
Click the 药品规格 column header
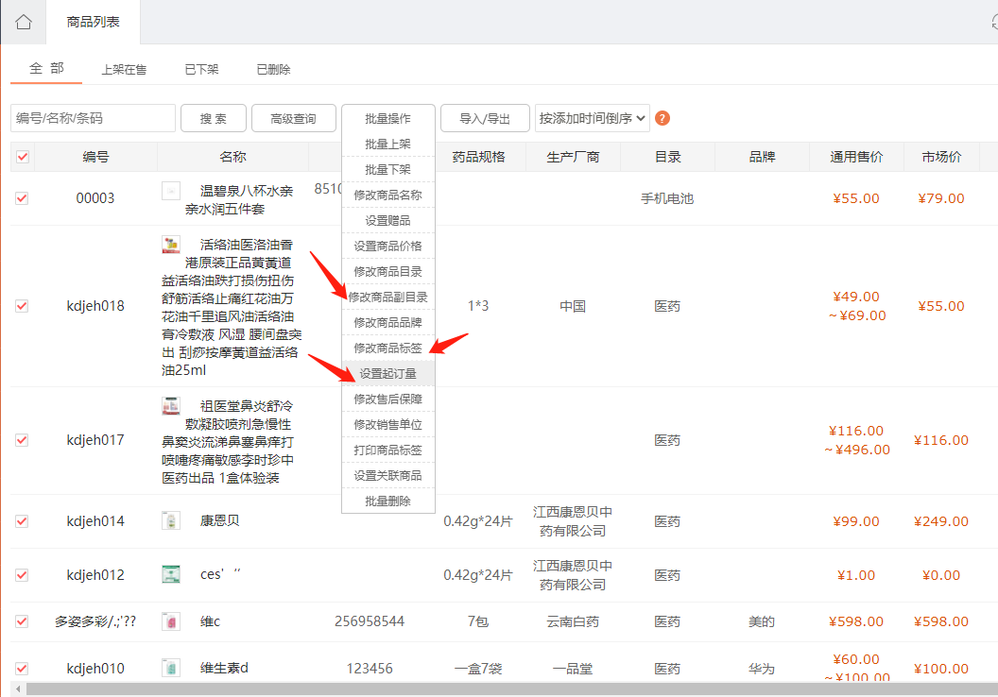478,157
